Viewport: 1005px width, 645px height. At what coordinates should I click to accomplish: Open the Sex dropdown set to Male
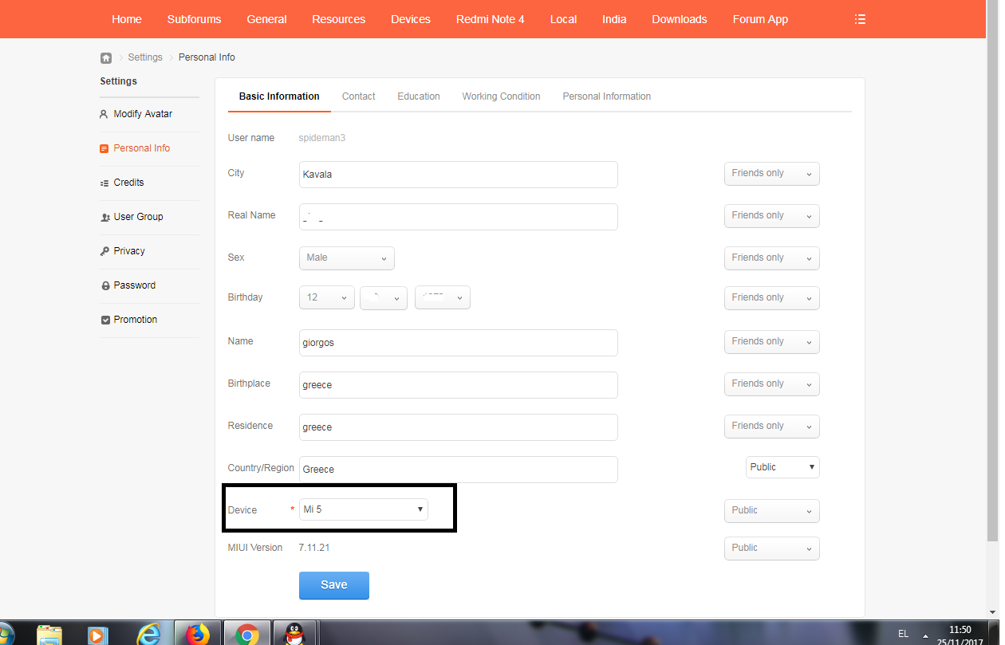point(347,258)
